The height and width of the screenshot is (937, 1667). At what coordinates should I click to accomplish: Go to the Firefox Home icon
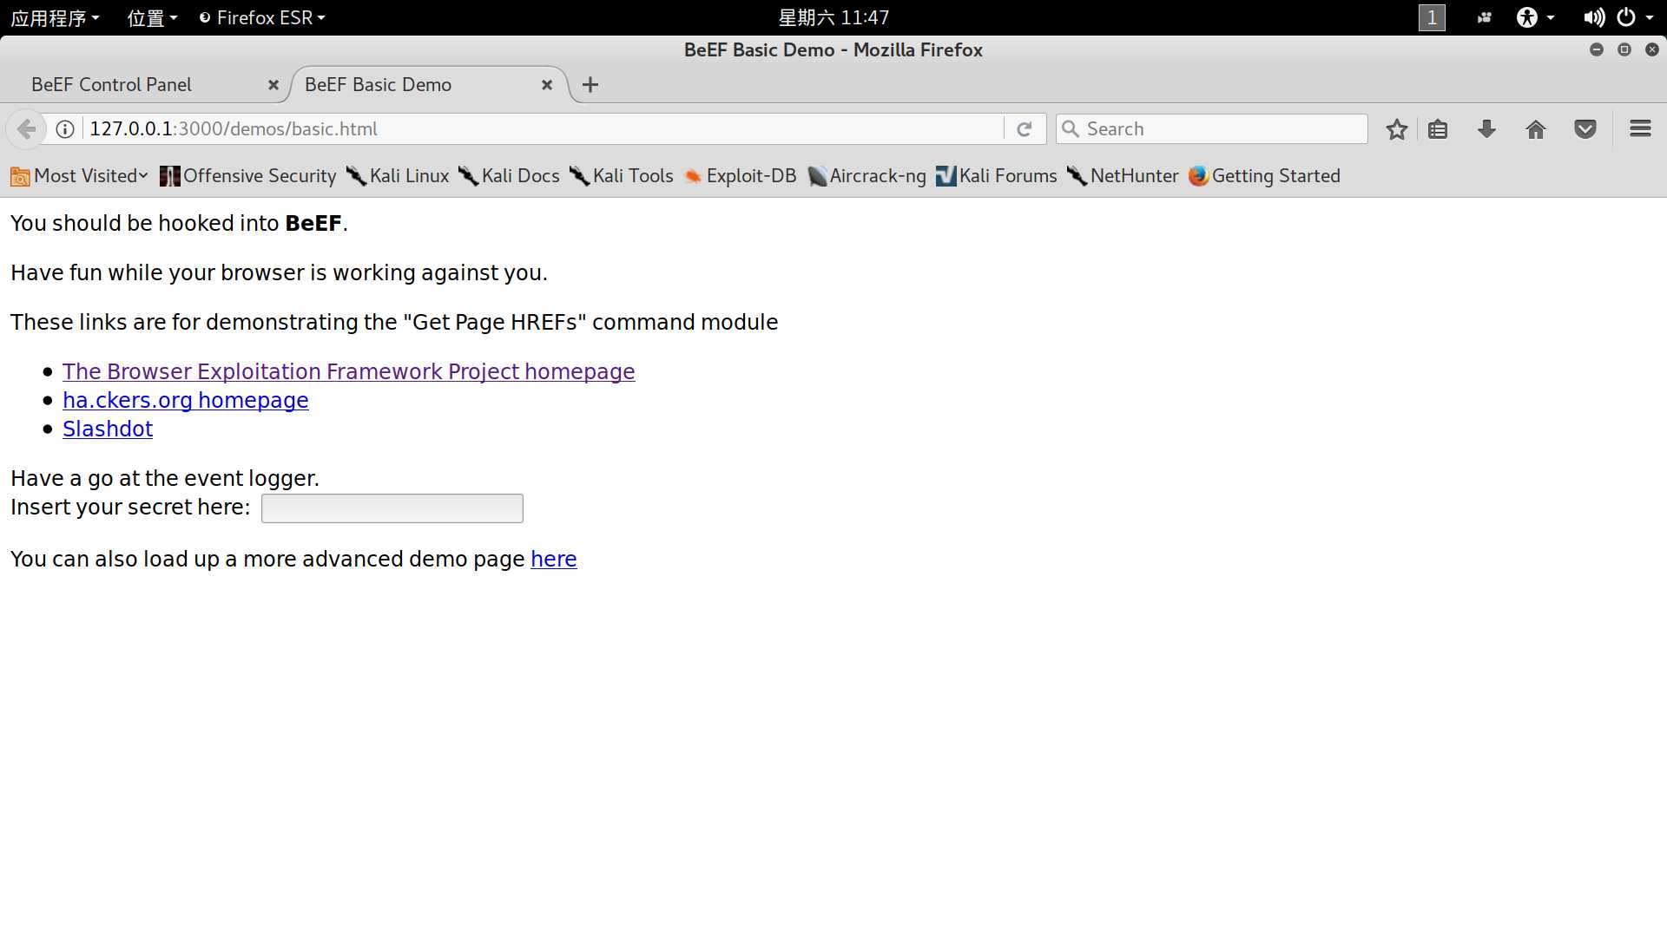(1536, 129)
